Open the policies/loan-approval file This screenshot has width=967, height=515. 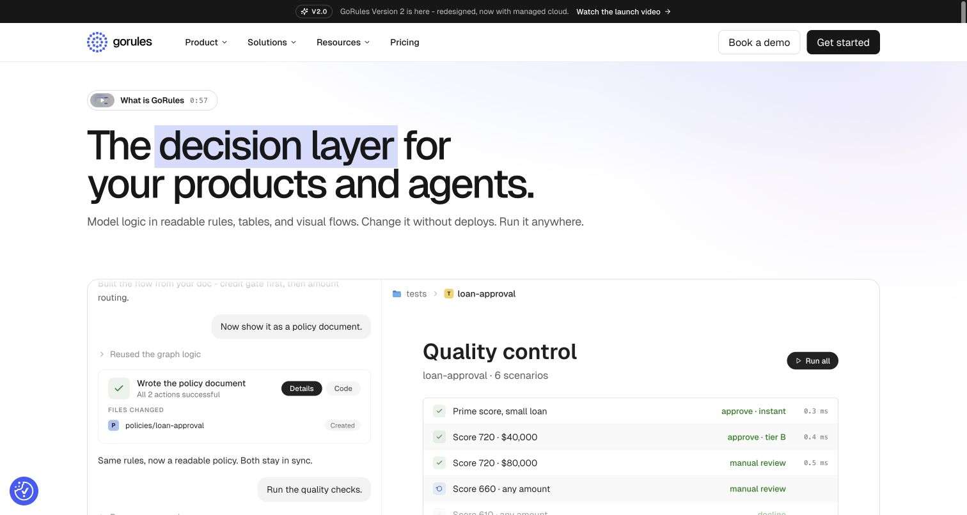pyautogui.click(x=164, y=426)
